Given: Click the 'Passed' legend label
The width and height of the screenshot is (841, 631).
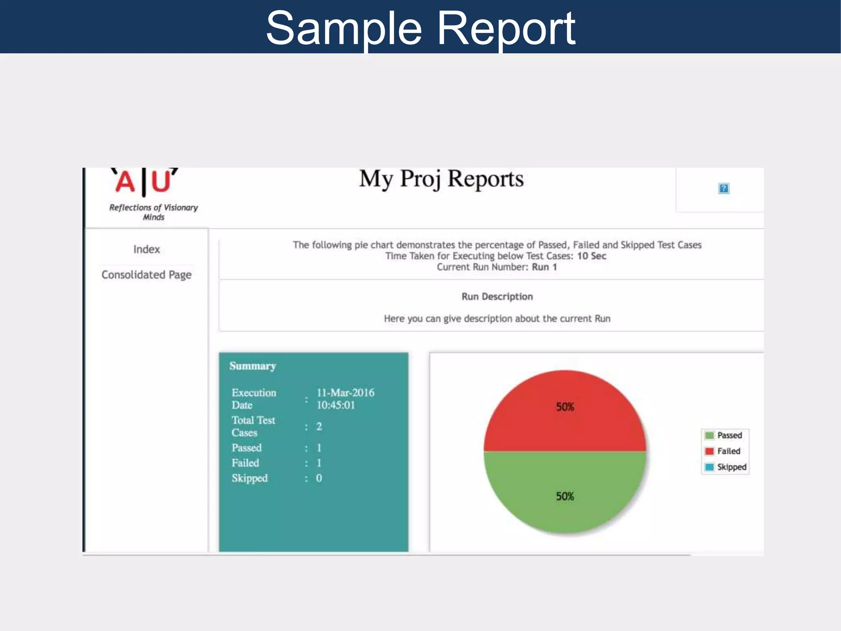Looking at the screenshot, I should tap(730, 435).
